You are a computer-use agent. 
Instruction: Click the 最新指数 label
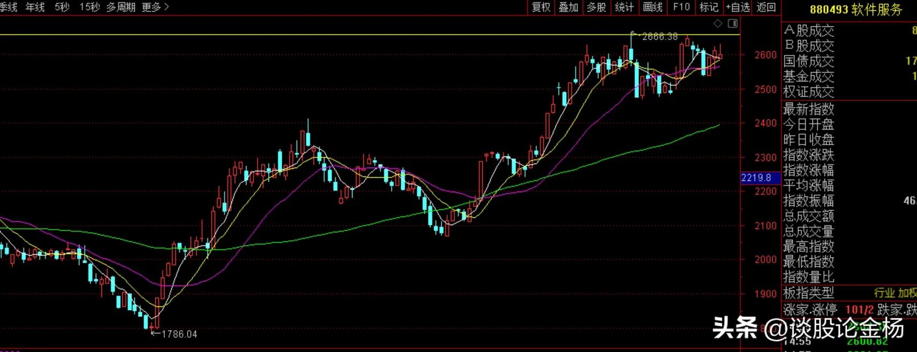tap(809, 109)
